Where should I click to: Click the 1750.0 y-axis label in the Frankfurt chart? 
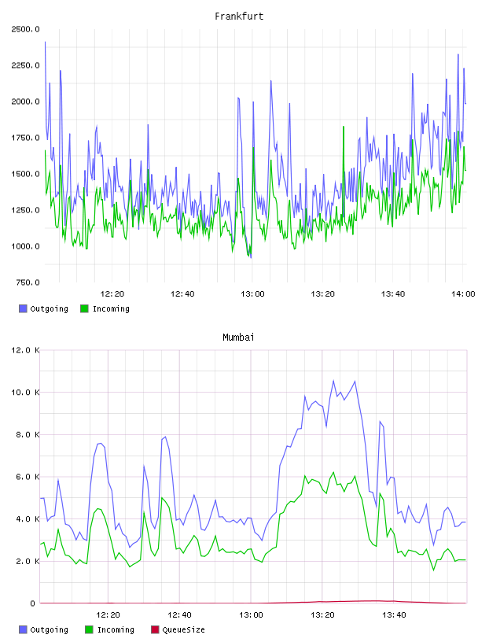point(25,138)
